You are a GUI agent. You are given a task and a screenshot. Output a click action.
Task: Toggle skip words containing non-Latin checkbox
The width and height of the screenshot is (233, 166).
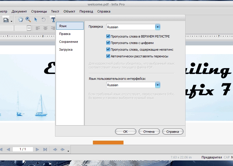point(108,50)
